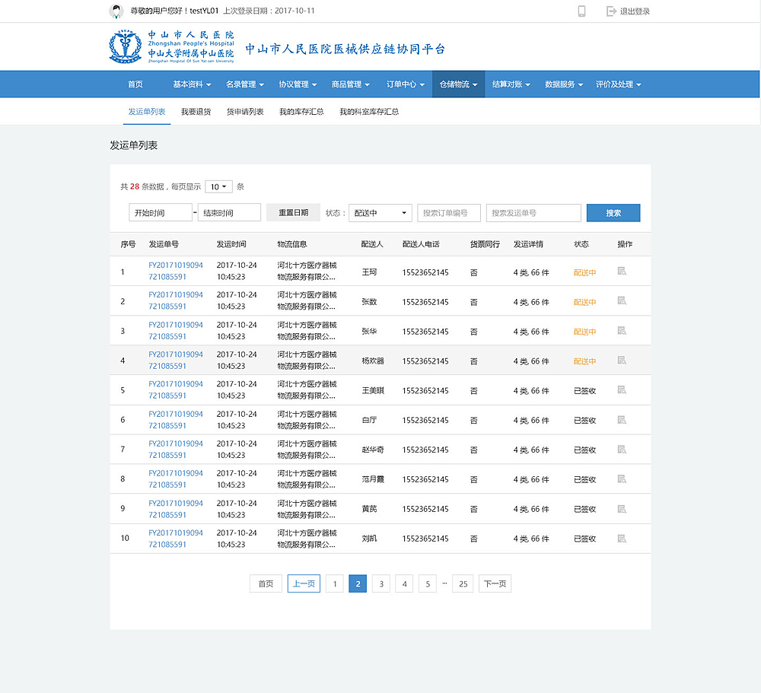The width and height of the screenshot is (761, 693).
Task: Open detail icon for row 3 张华
Action: (x=622, y=330)
